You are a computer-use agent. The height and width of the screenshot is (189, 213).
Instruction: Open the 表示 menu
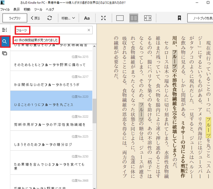[17, 9]
